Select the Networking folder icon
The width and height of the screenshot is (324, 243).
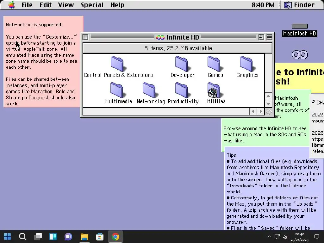click(x=150, y=90)
